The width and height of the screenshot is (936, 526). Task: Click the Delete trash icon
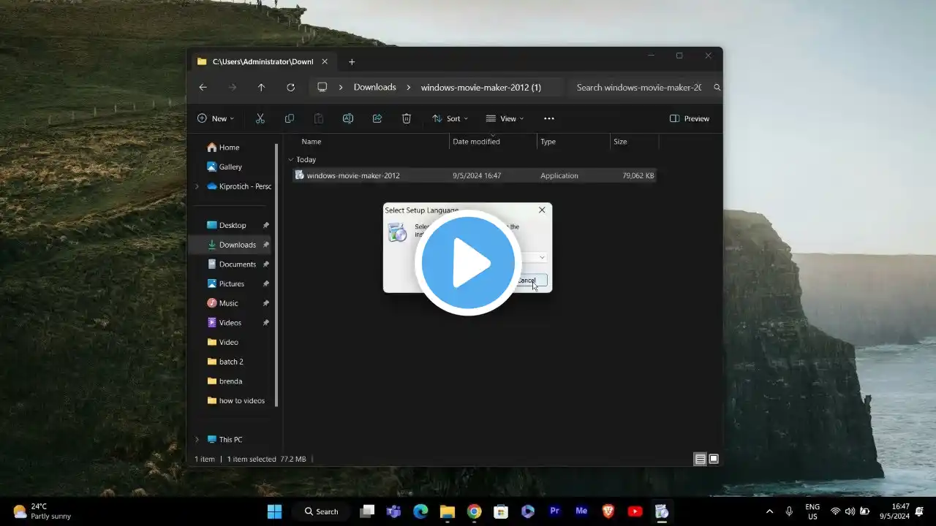point(407,118)
